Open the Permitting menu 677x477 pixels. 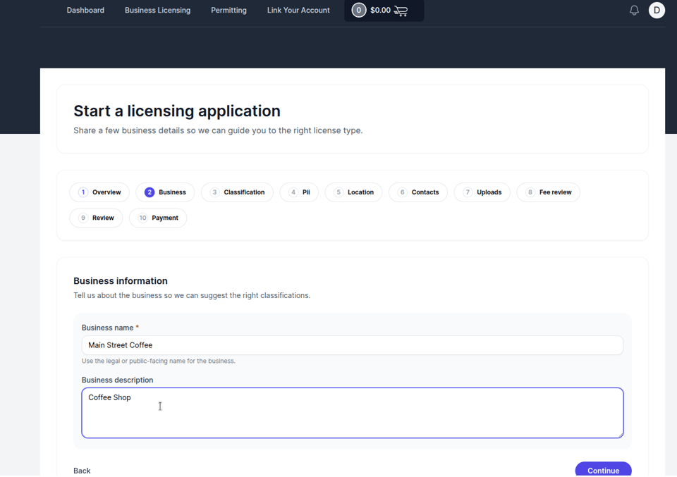(228, 11)
